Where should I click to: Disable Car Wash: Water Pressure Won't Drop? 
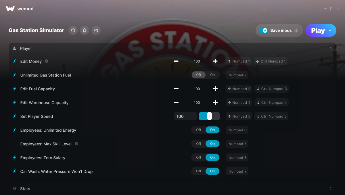(199, 171)
